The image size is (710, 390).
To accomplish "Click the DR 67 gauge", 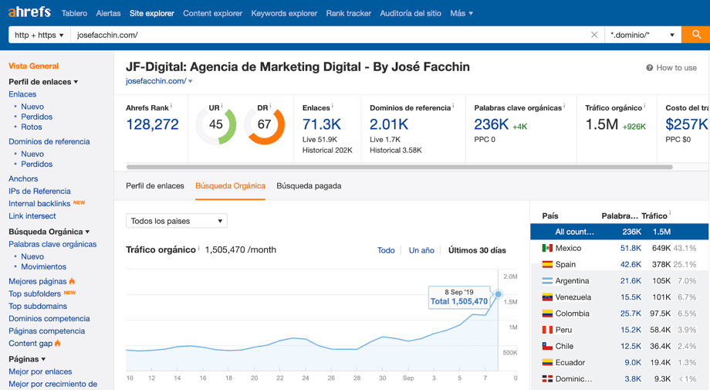I will click(265, 124).
